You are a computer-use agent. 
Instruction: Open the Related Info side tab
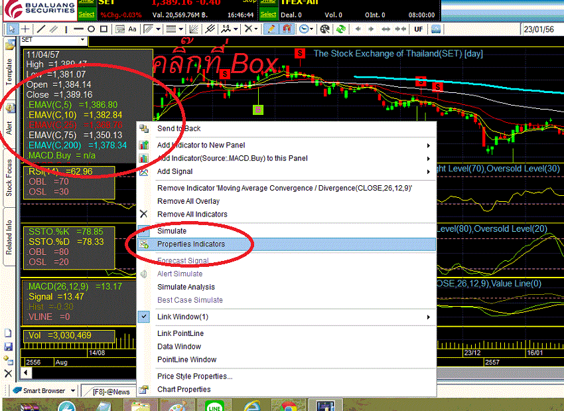(x=9, y=237)
